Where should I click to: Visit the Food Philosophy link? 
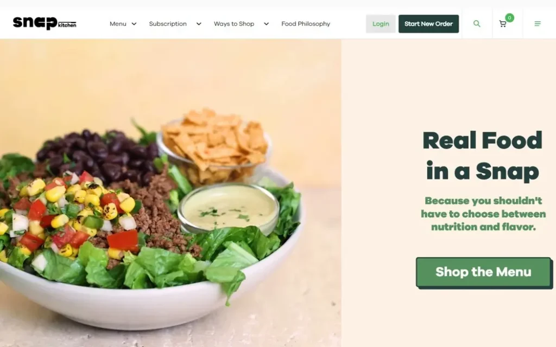click(306, 24)
